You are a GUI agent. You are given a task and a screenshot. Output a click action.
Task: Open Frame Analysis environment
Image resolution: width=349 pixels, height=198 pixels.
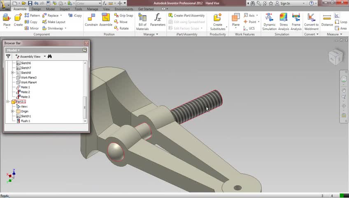click(296, 21)
